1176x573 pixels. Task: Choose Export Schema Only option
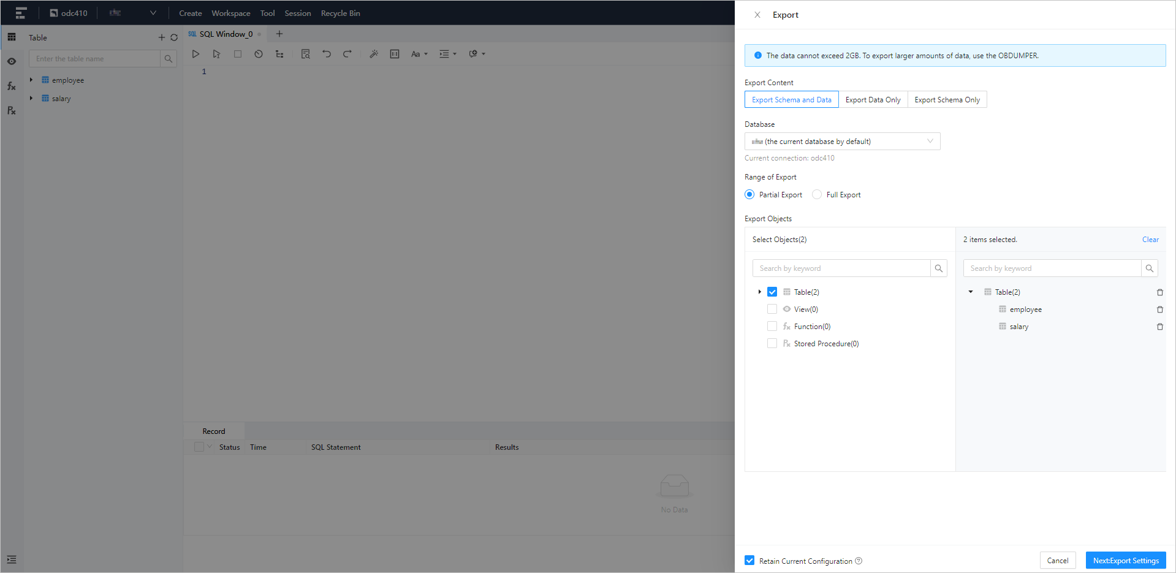947,100
